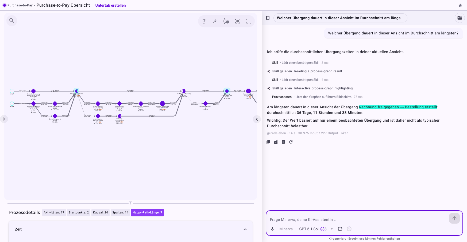467x242 pixels.
Task: Open the conversation title dropdown pill
Action: (340, 18)
